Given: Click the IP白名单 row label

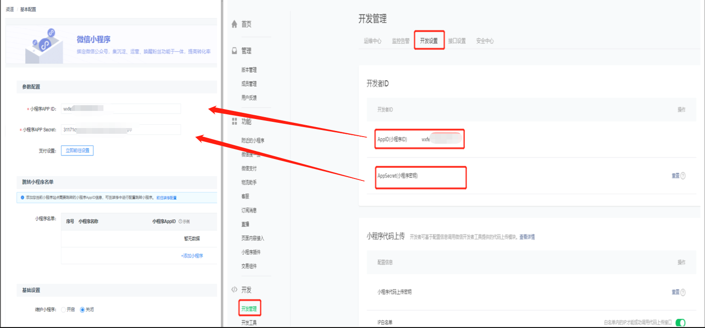Looking at the screenshot, I should (385, 323).
